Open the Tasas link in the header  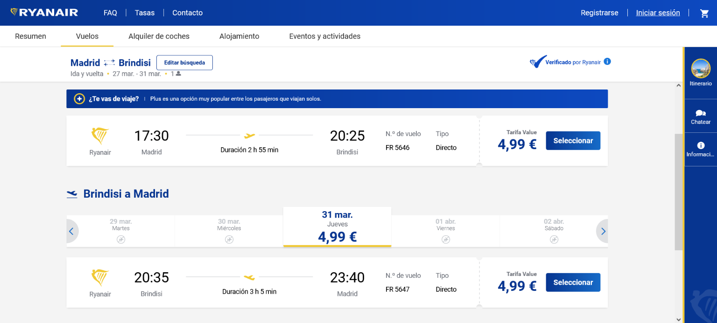pos(145,13)
